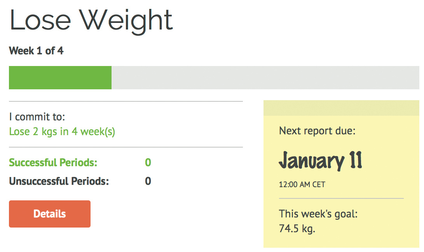Click the divider line above 'Successful Periods:'

click(126, 147)
